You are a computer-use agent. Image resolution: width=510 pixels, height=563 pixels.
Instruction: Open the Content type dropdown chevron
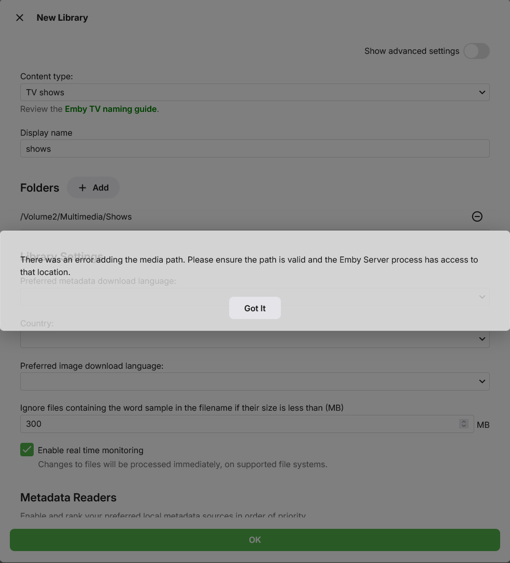(482, 92)
